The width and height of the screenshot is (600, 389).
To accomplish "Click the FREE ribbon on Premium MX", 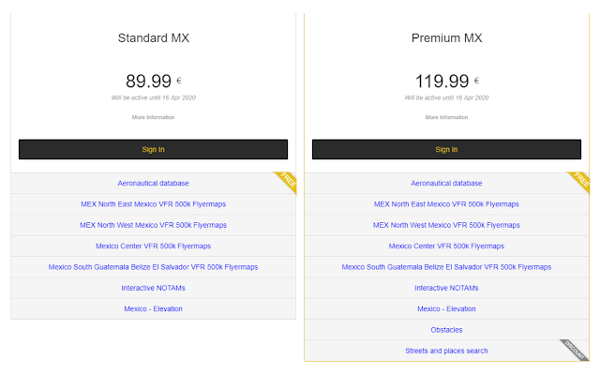I will (579, 182).
